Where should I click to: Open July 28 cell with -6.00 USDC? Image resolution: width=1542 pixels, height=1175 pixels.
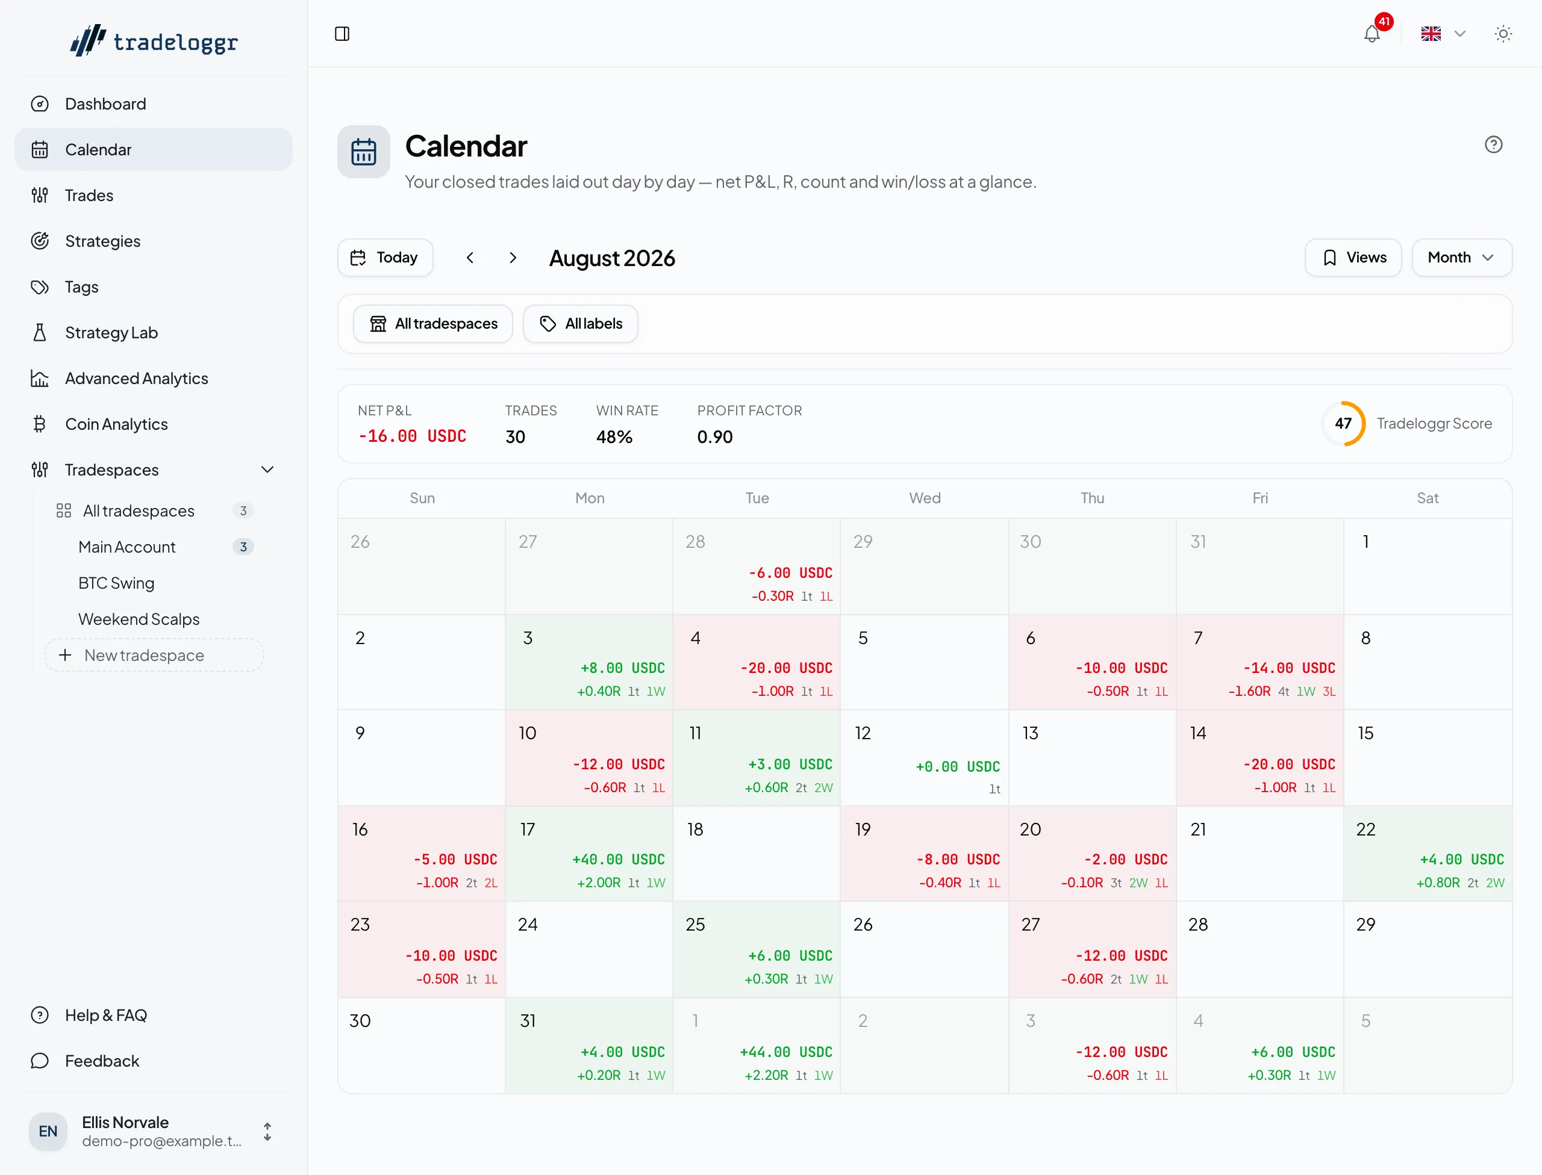[x=757, y=566]
